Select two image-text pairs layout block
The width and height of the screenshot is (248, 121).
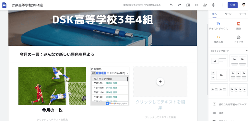[x=219, y=90]
